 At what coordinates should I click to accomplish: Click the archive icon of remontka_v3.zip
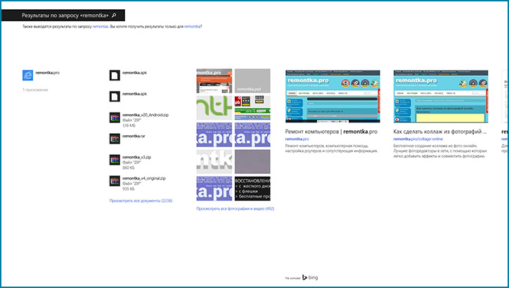(x=115, y=160)
